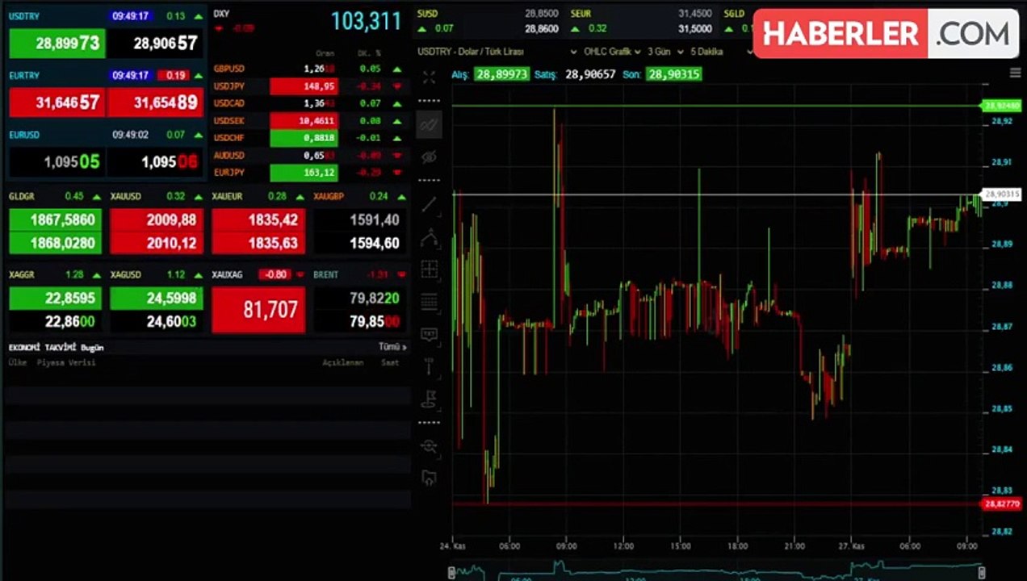Viewport: 1027px width, 581px height.
Task: Select the vertical measure tool
Action: (429, 366)
